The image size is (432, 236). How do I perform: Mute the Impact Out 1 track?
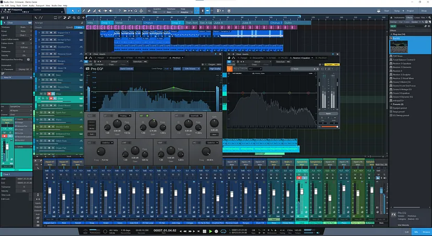[43, 33]
